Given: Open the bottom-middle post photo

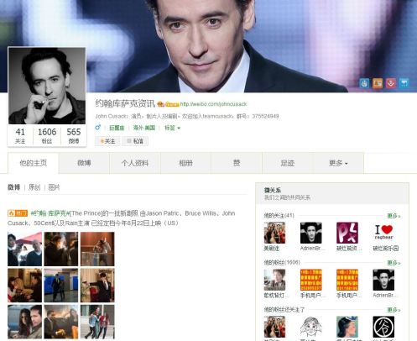Looking at the screenshot, I should [61, 322].
